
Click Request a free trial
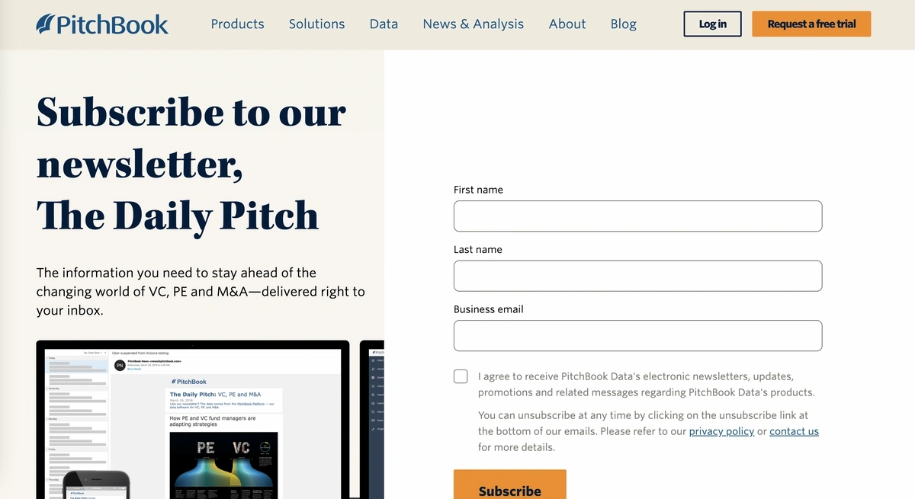point(811,24)
